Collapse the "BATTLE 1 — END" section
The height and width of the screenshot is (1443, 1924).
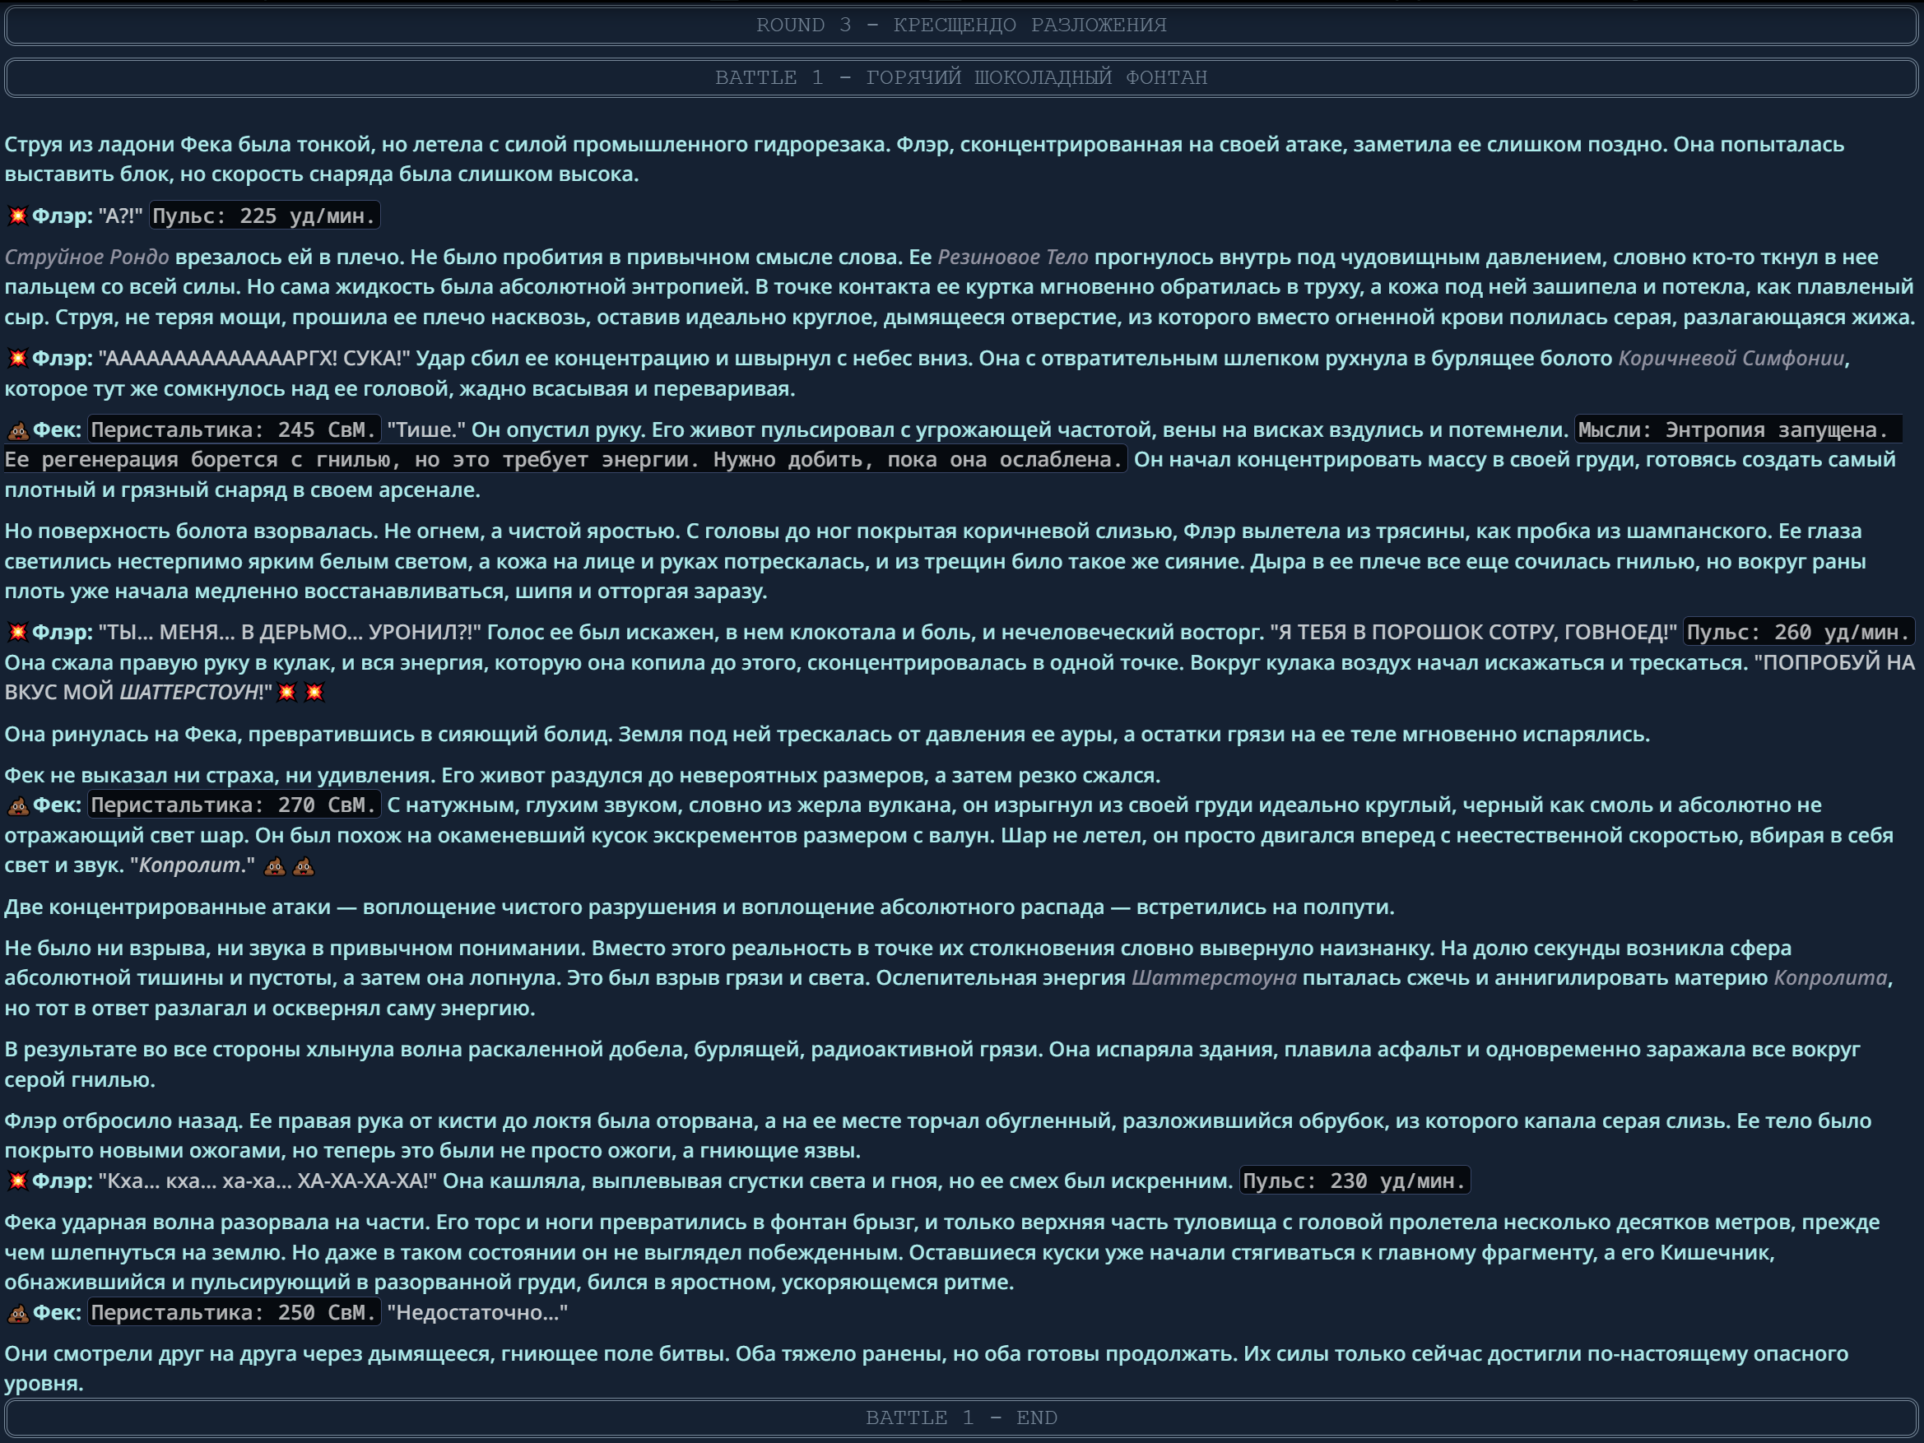(x=961, y=1417)
